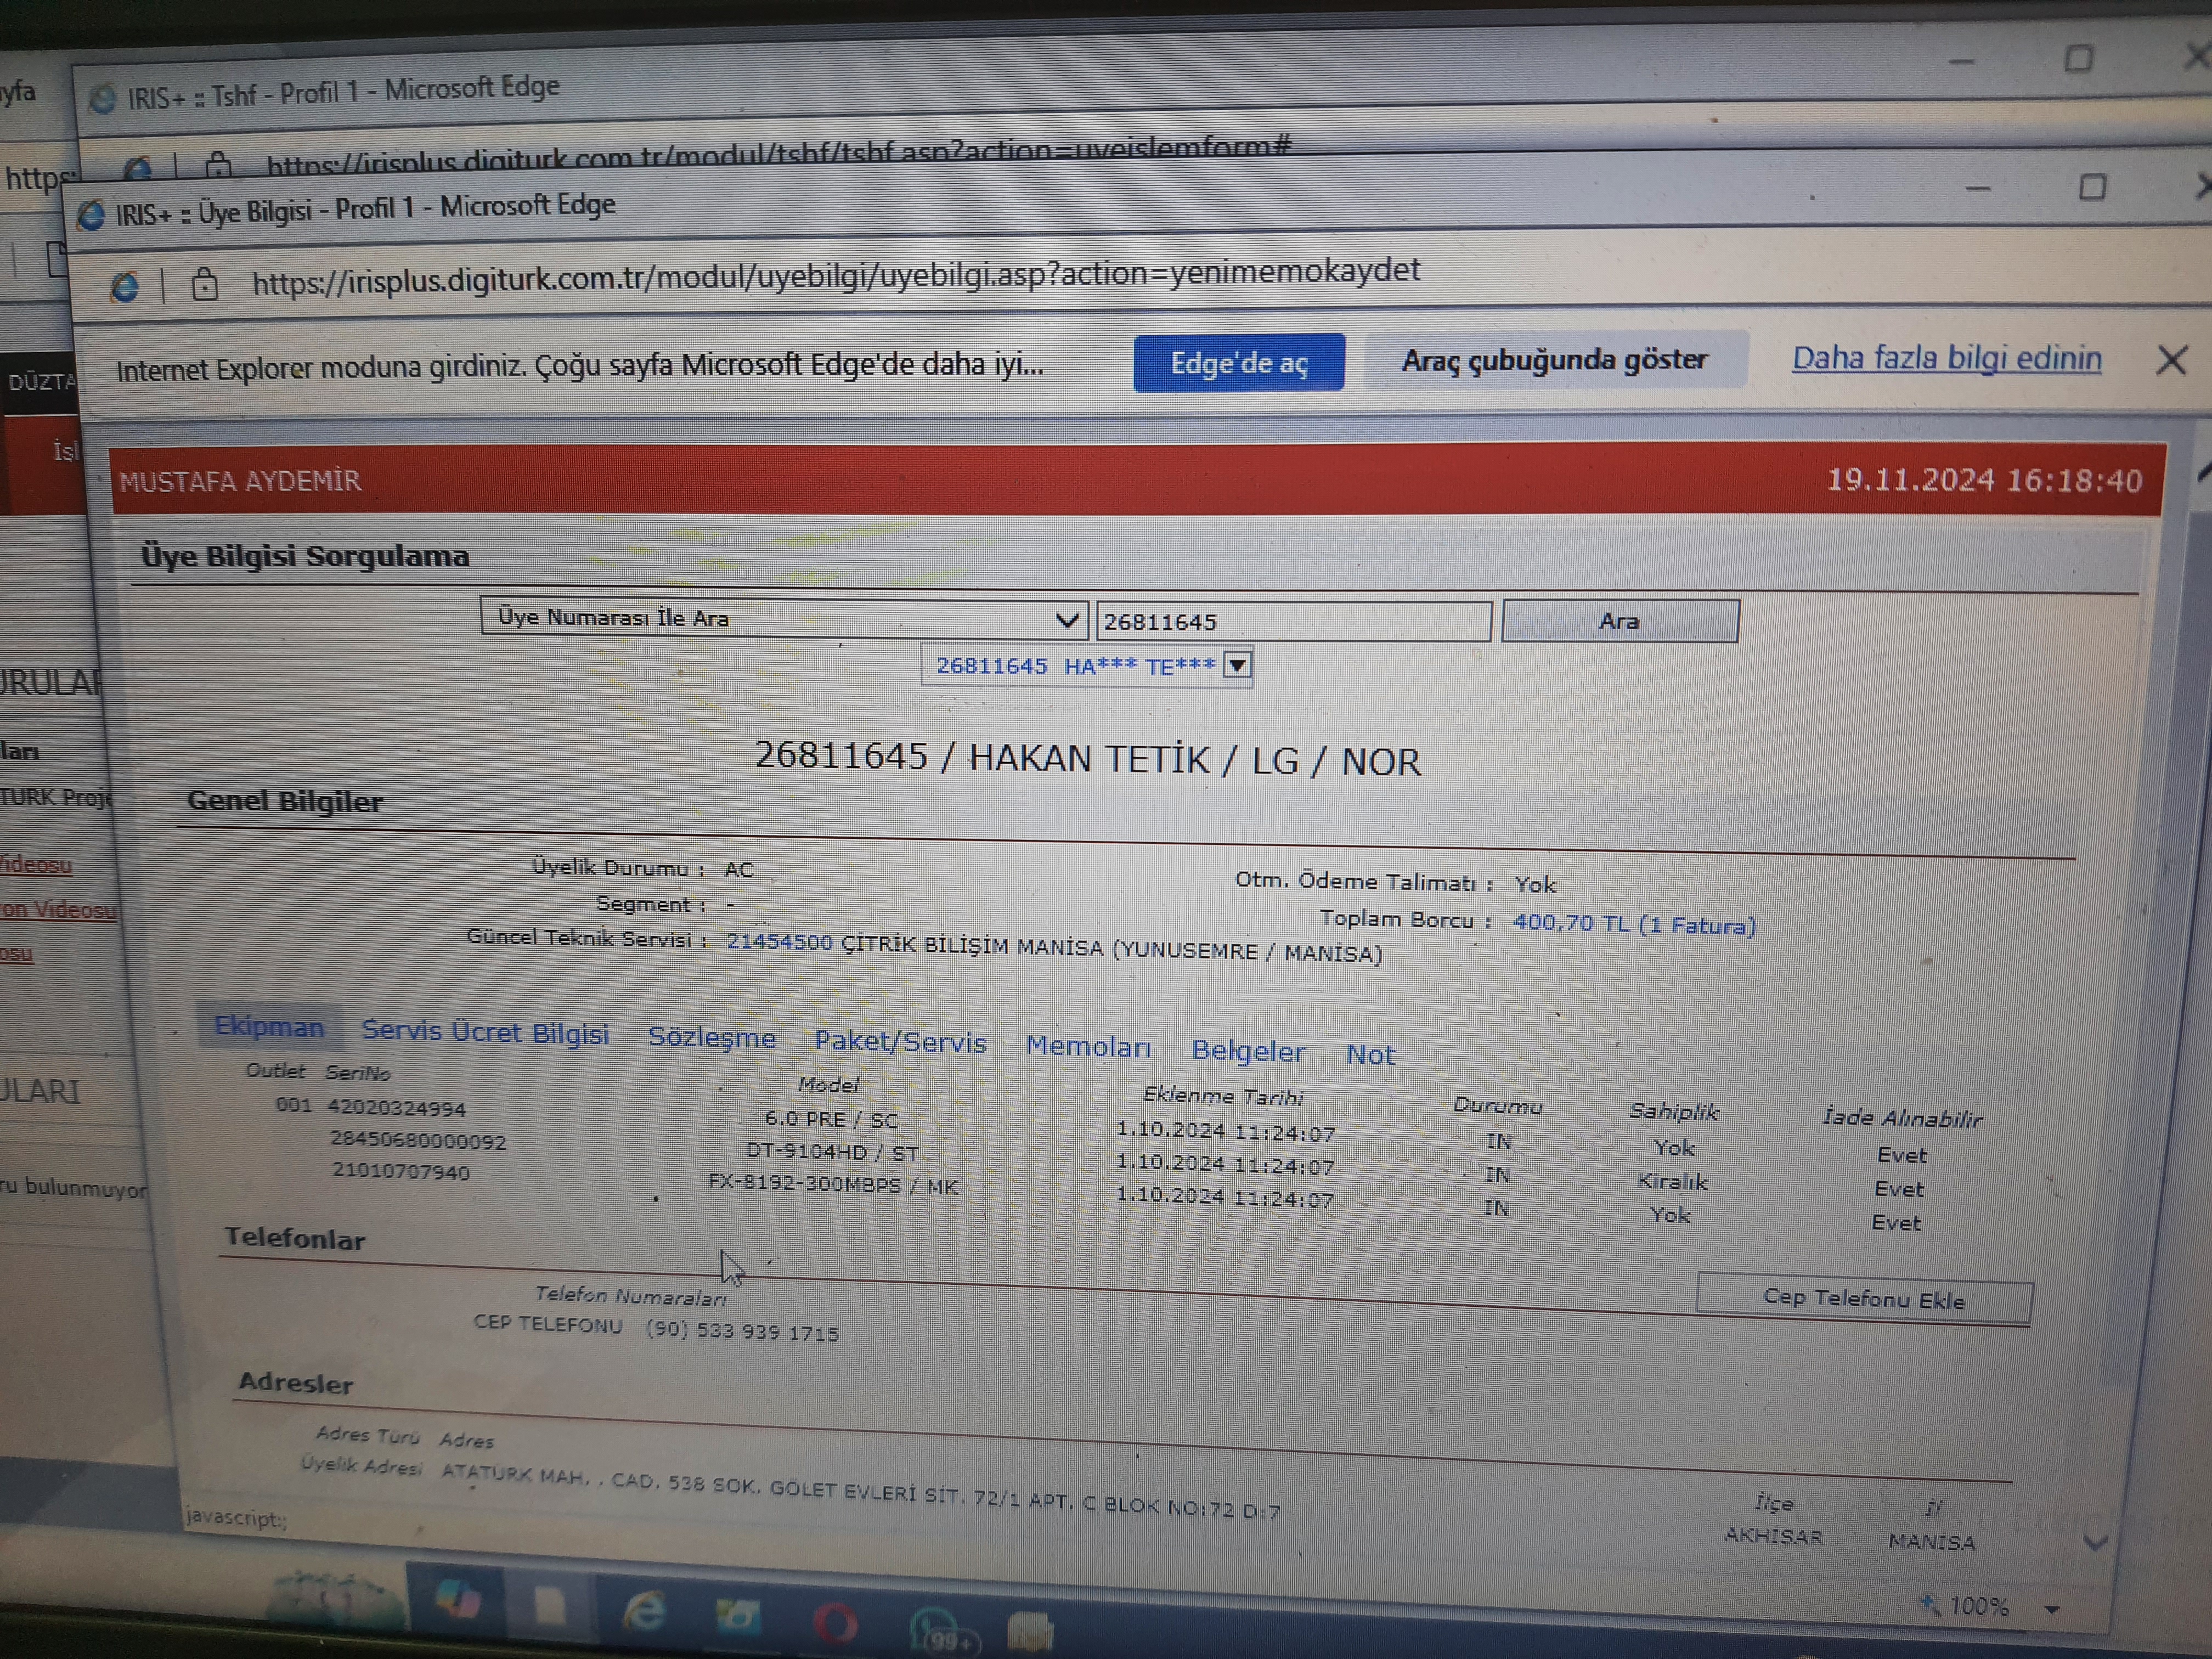
Task: Click the Ara search button
Action: coord(1620,621)
